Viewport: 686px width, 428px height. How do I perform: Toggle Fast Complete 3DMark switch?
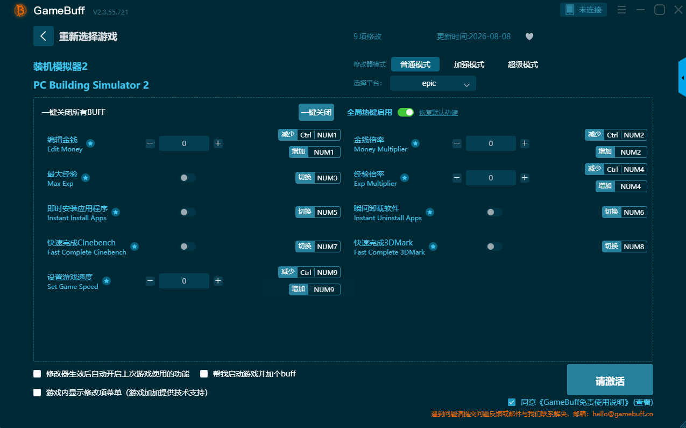click(x=494, y=246)
